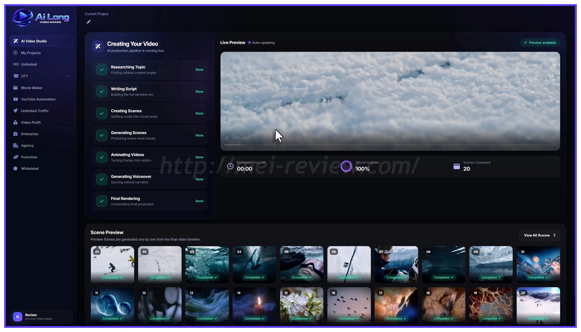Open AI Video Studio in sidebar
The height and width of the screenshot is (332, 581).
[x=41, y=41]
